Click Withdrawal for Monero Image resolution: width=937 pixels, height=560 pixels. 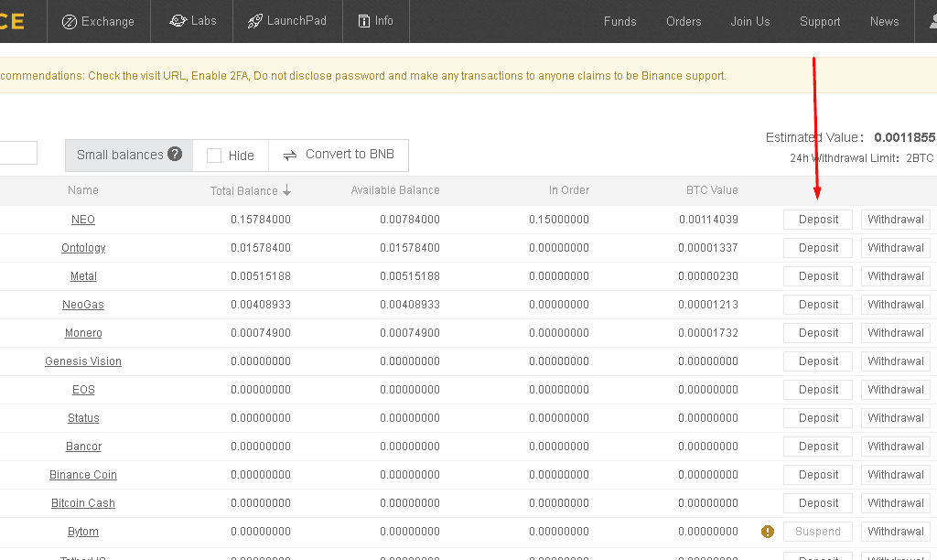click(895, 333)
